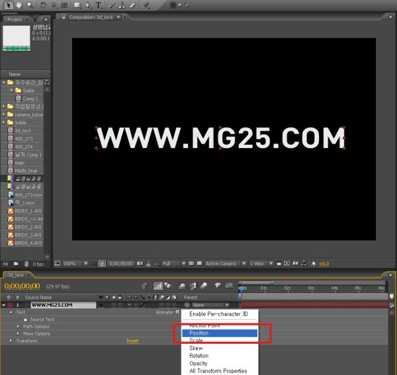Click the current time 0;00;00;00 display

click(22, 286)
